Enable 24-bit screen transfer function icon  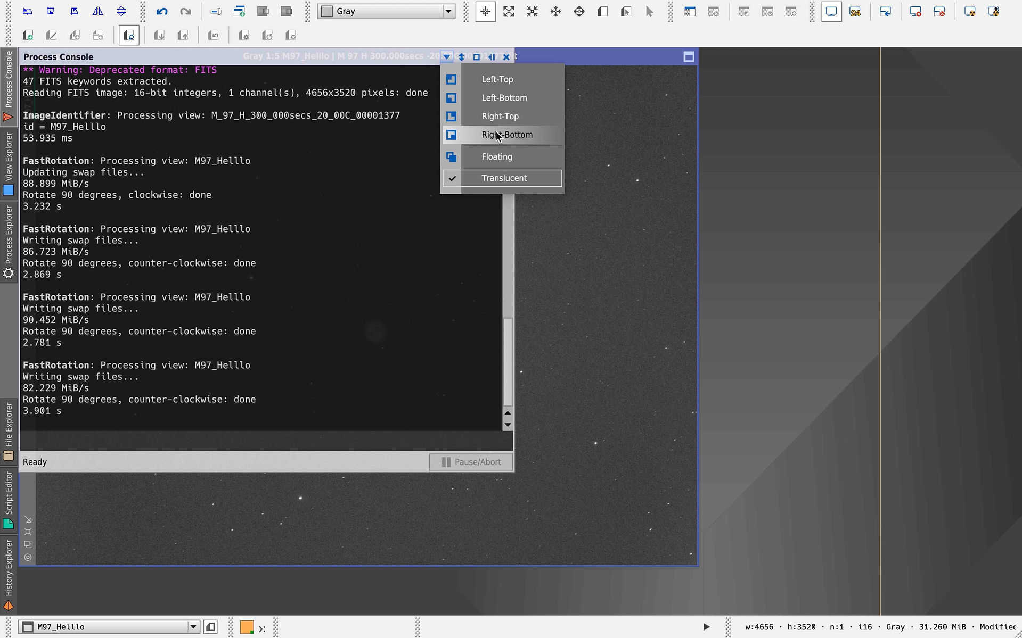855,11
